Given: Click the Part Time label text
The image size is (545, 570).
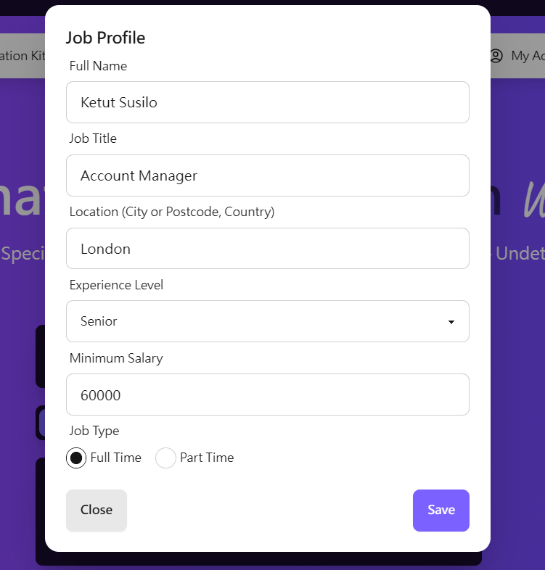Looking at the screenshot, I should coord(207,458).
